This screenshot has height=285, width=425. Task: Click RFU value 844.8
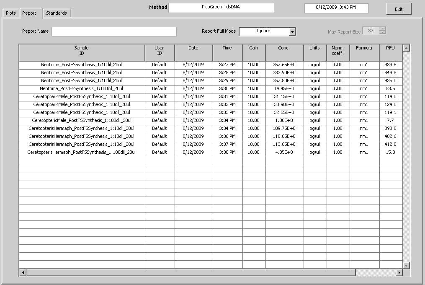tap(391, 73)
